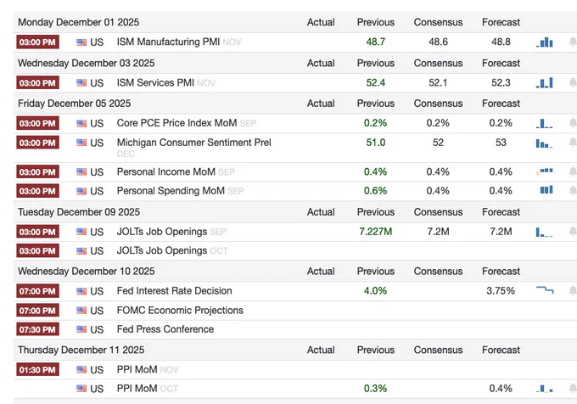Open the Fed Press Conference event
Screen dimensions: 577x404
[165, 329]
